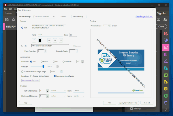
Task: Click the Opacity percentage stepper arrows
Action: click(58, 66)
